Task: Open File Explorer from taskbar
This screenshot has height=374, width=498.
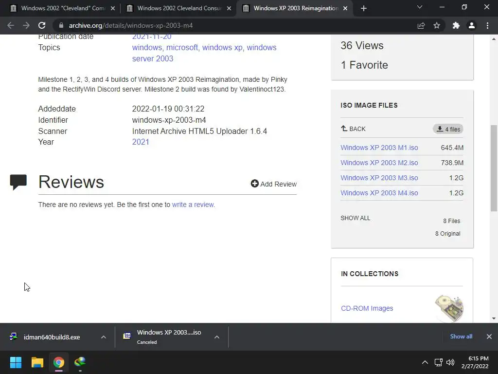Action: pyautogui.click(x=37, y=362)
